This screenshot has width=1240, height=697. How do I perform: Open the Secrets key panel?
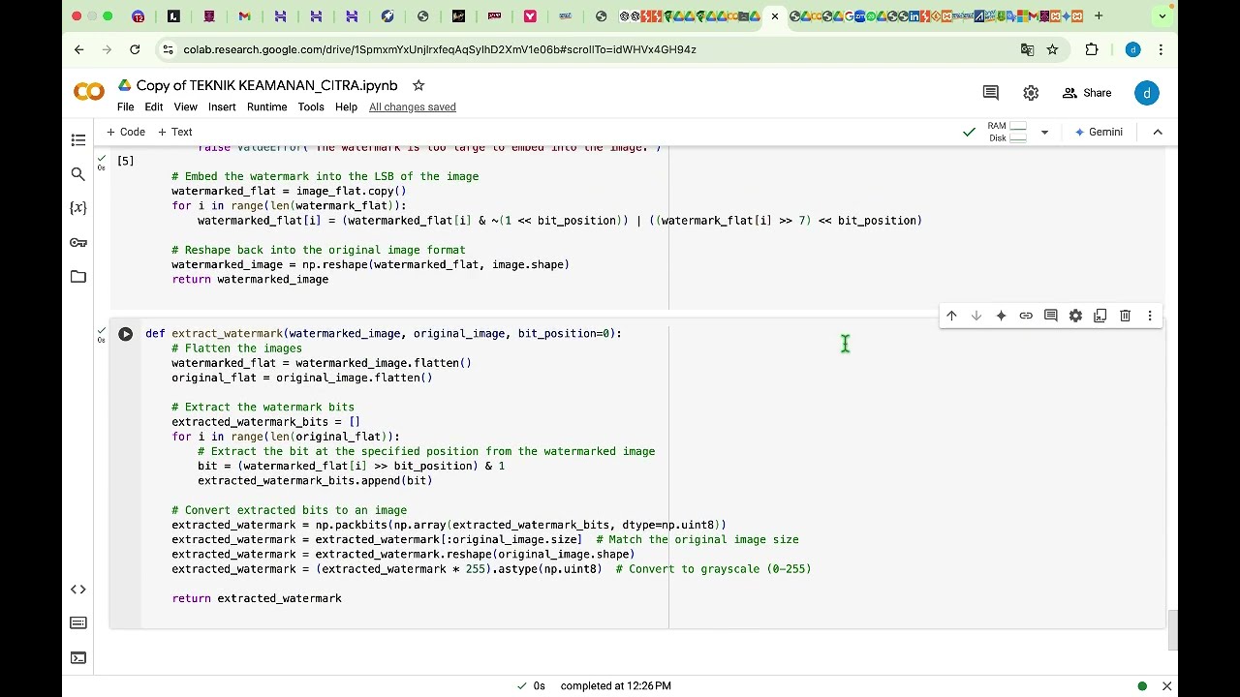tap(78, 243)
